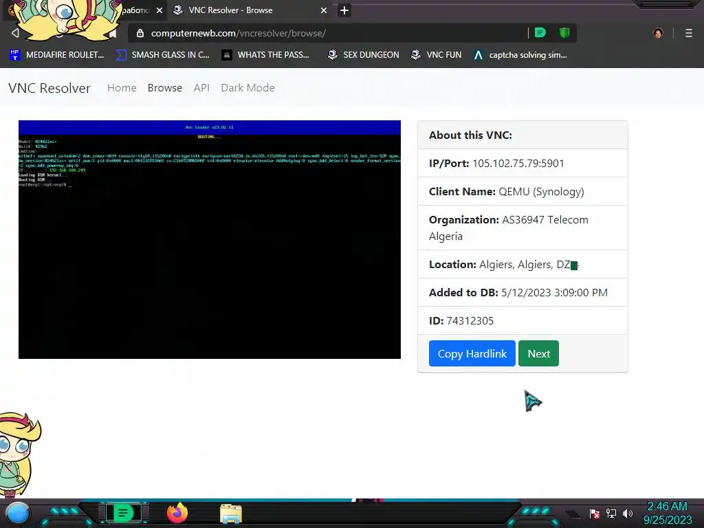
Task: Click the About this VNC: header
Action: click(470, 135)
